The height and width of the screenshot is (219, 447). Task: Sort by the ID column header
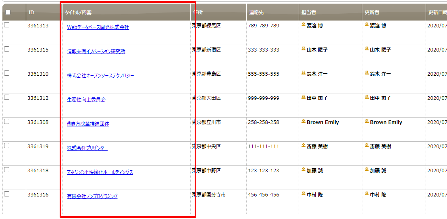point(44,12)
